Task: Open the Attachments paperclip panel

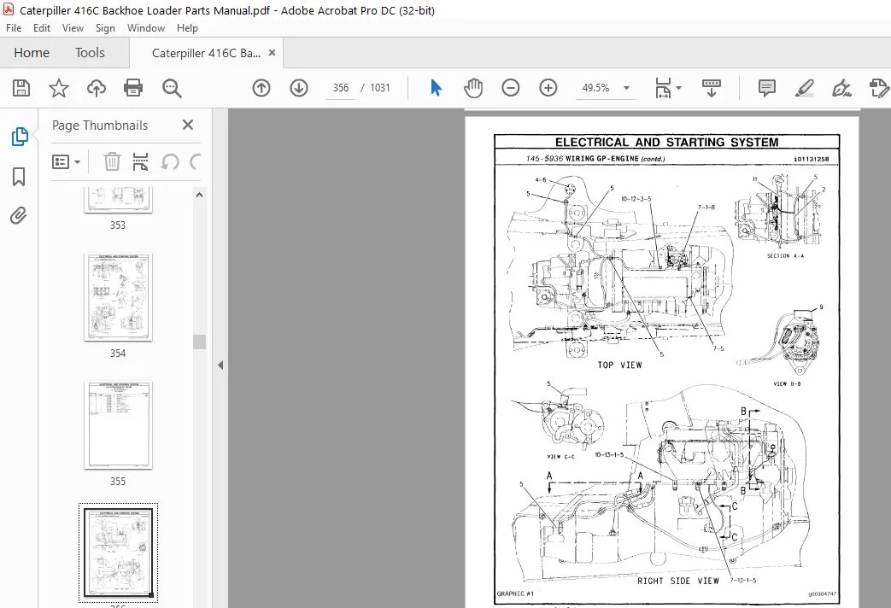Action: coord(19,216)
